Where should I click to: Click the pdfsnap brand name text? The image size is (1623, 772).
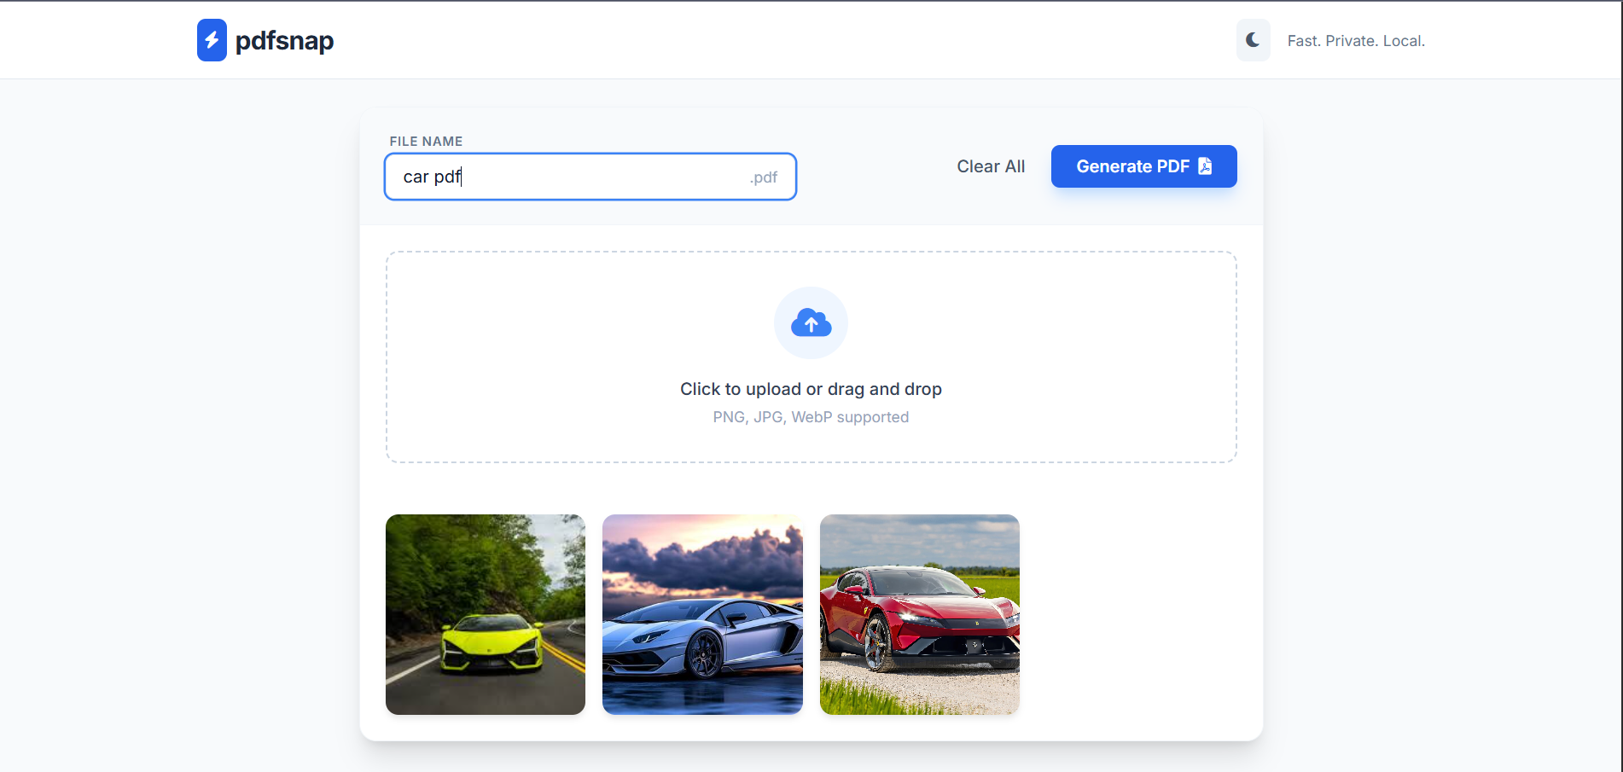coord(284,41)
